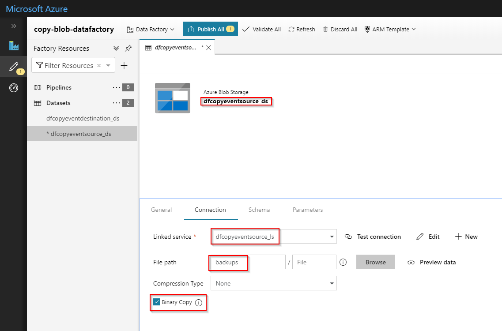Viewport: 502px width, 331px height.
Task: Open the Data Factory overview icon
Action: [x=13, y=46]
